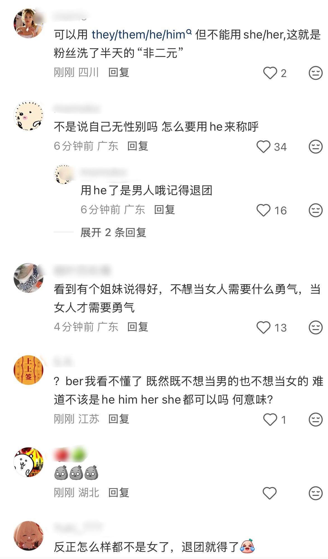Like the they/them/he/him comment from 四川

point(270,73)
